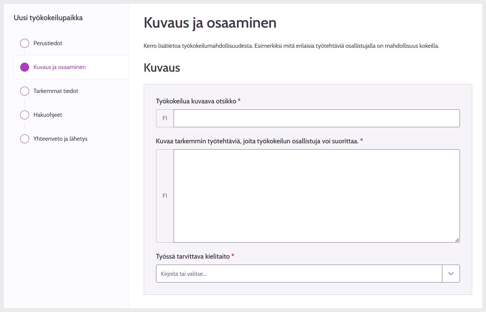
Task: Click the Uusi työkokeilupaikka sidebar heading
Action: pos(48,18)
